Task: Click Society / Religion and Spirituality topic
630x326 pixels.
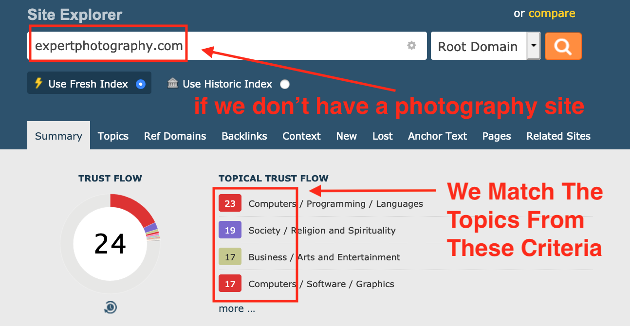Action: [x=322, y=231]
